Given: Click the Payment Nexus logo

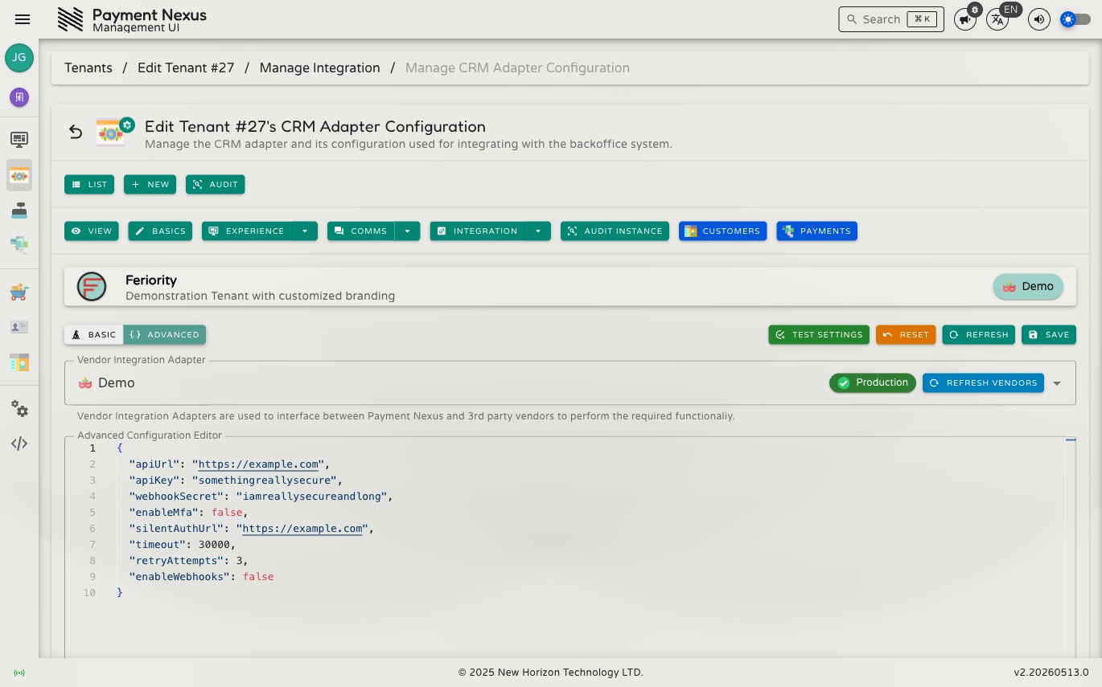Looking at the screenshot, I should (71, 19).
